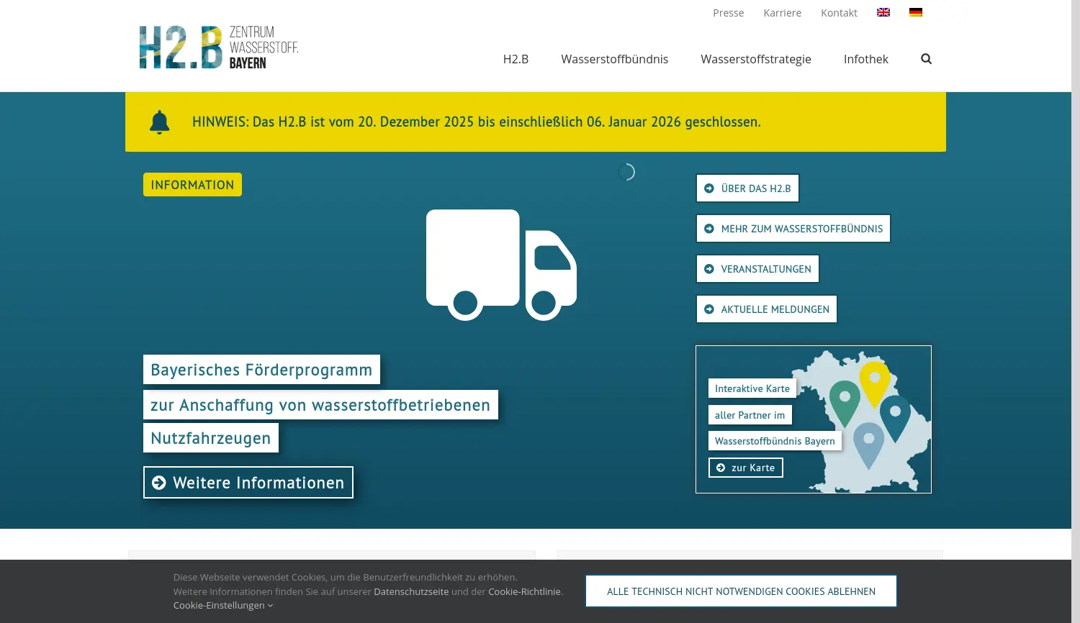The image size is (1080, 623).
Task: Click the arrow icon next to zur Karte
Action: 721,467
